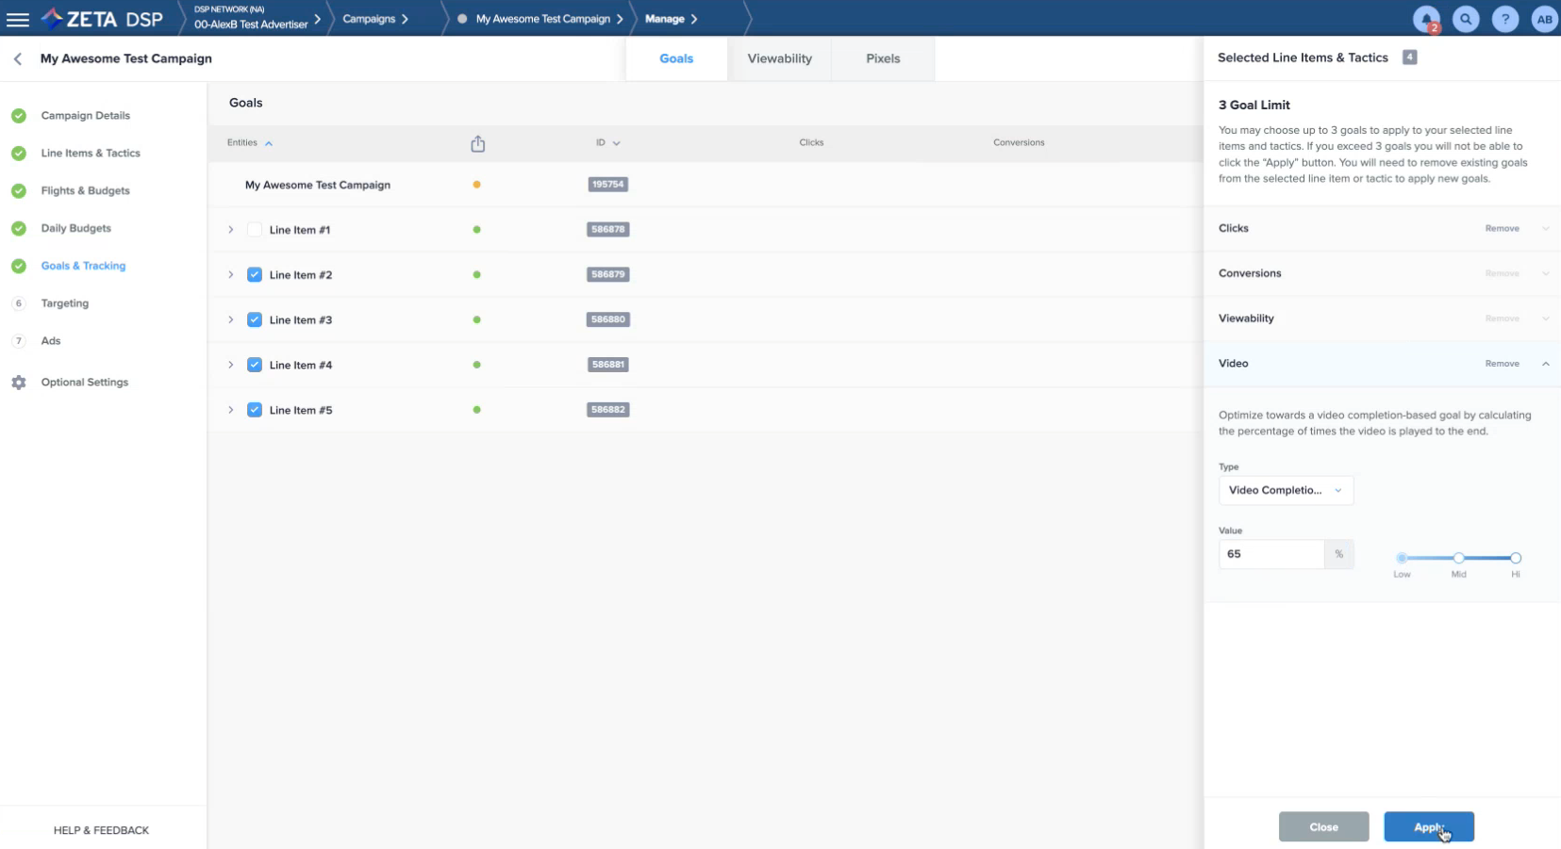Viewport: 1561px width, 849px height.
Task: Click the export icon in Goals table
Action: coord(478,143)
